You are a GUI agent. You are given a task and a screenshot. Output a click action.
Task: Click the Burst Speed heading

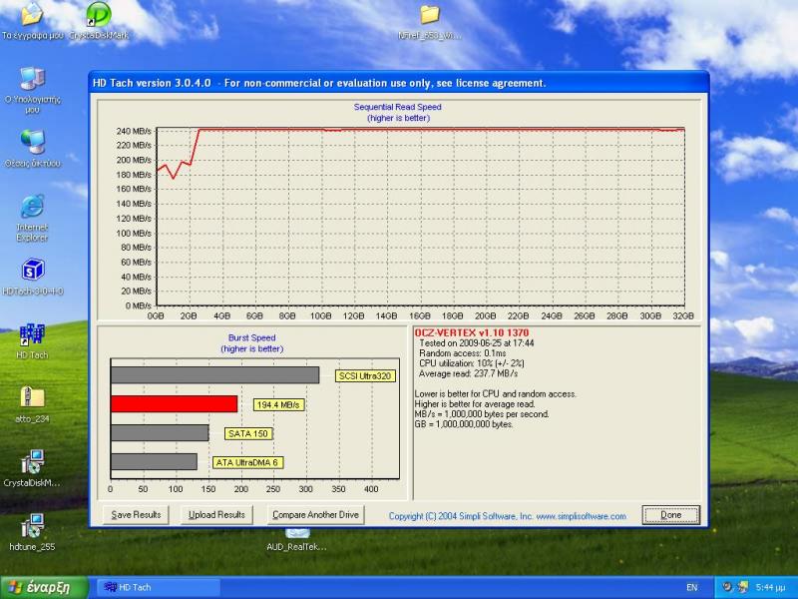pyautogui.click(x=252, y=337)
